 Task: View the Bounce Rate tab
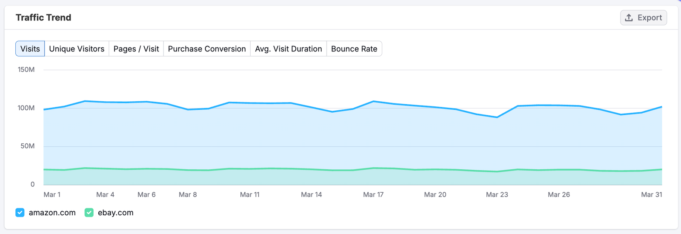click(x=354, y=49)
